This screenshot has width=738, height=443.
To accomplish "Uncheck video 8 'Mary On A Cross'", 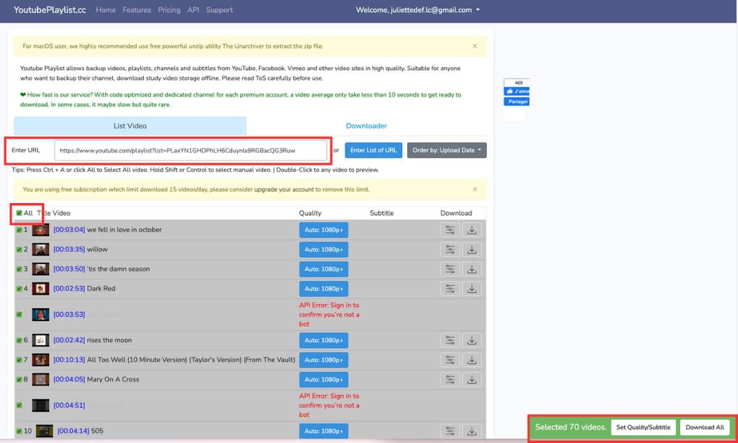I will click(19, 380).
